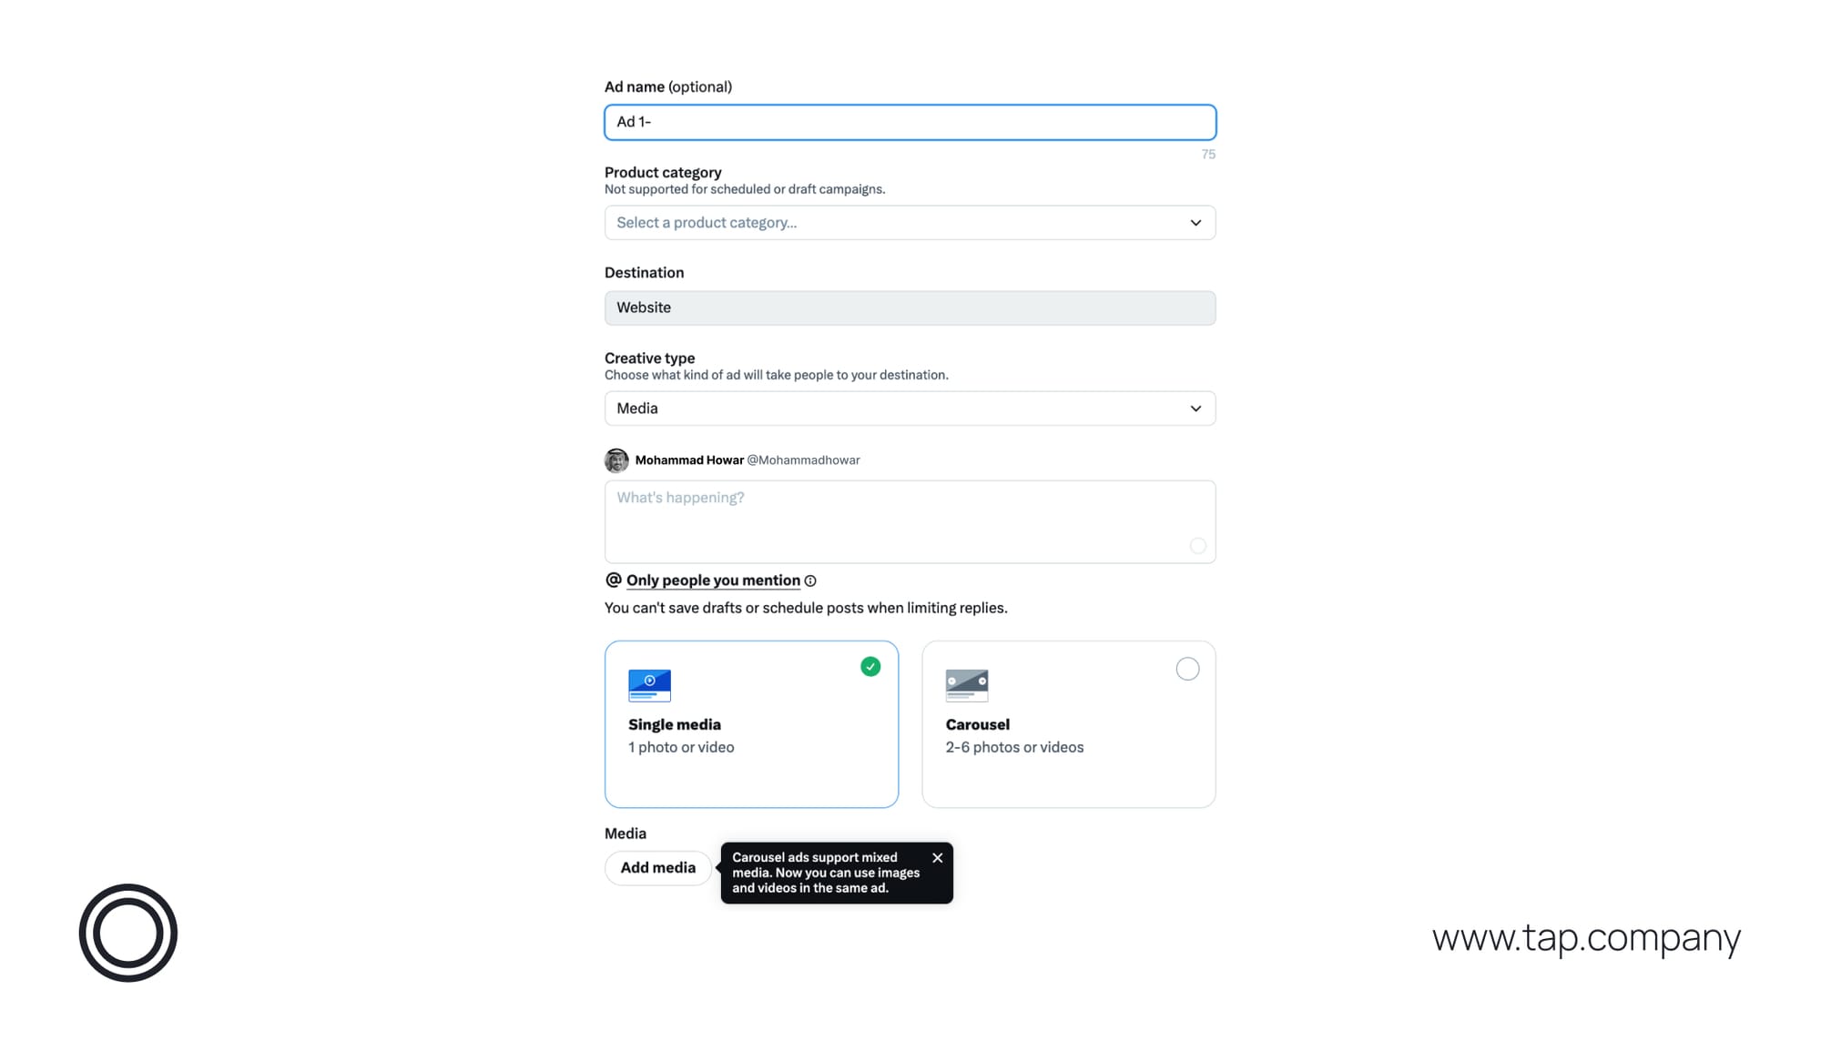
Task: Select the Single media ad format
Action: (x=751, y=724)
